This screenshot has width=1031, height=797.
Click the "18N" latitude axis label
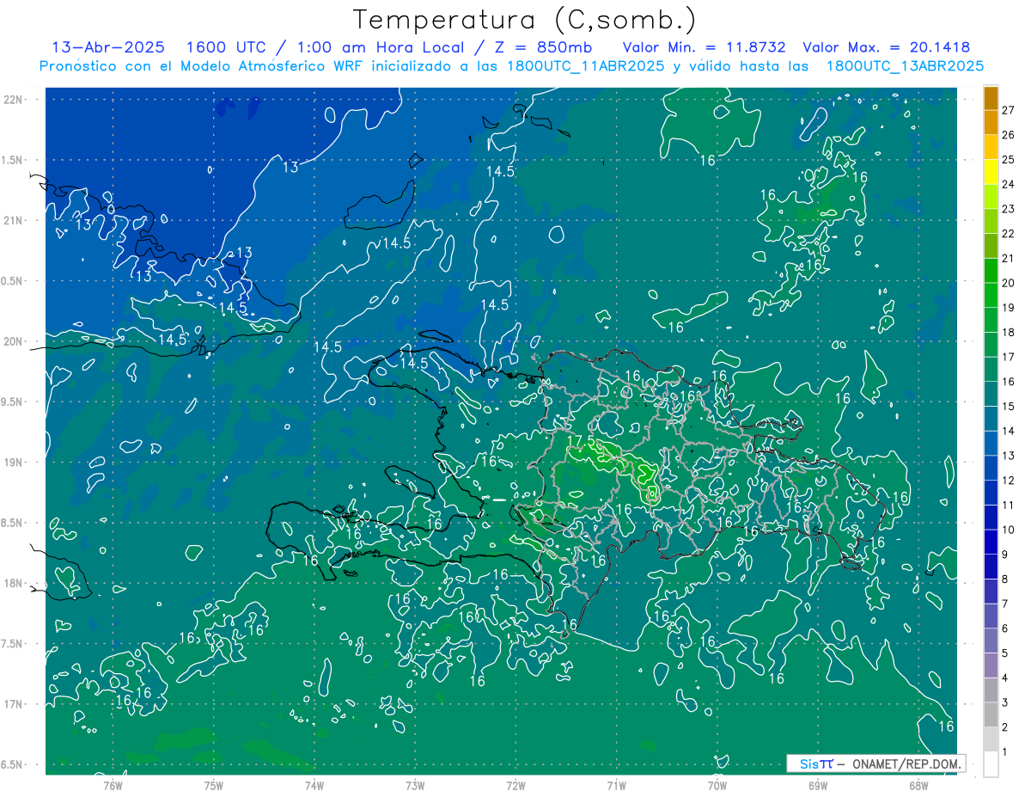click(x=13, y=583)
